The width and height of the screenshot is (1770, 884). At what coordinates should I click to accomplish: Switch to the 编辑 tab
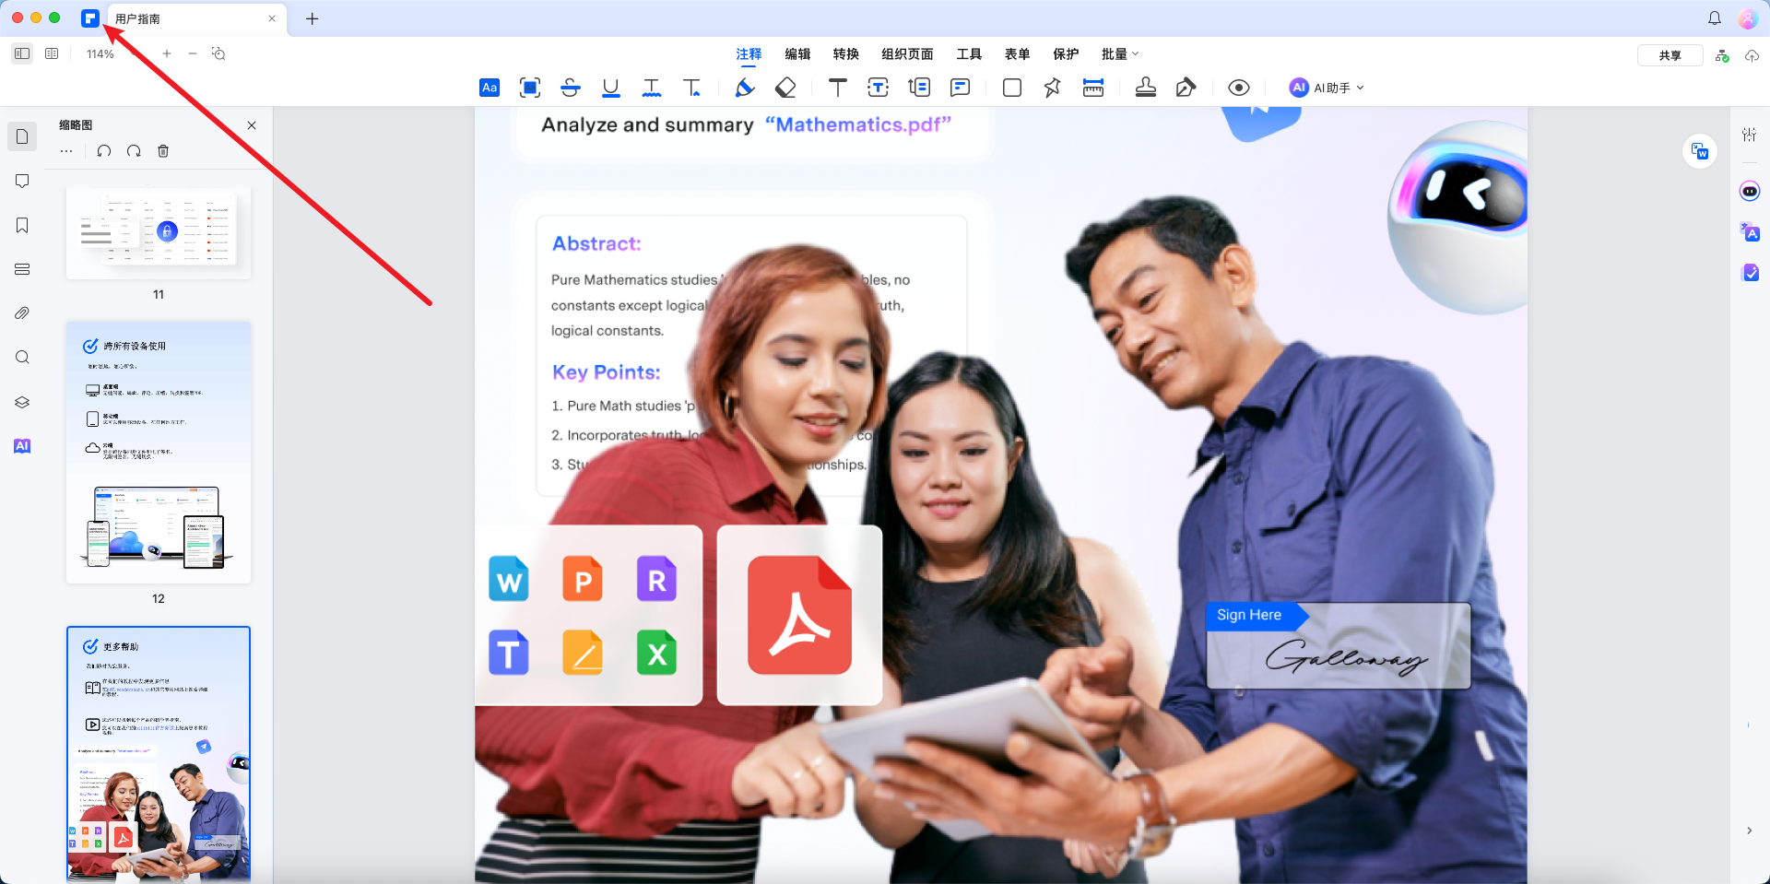[x=797, y=54]
